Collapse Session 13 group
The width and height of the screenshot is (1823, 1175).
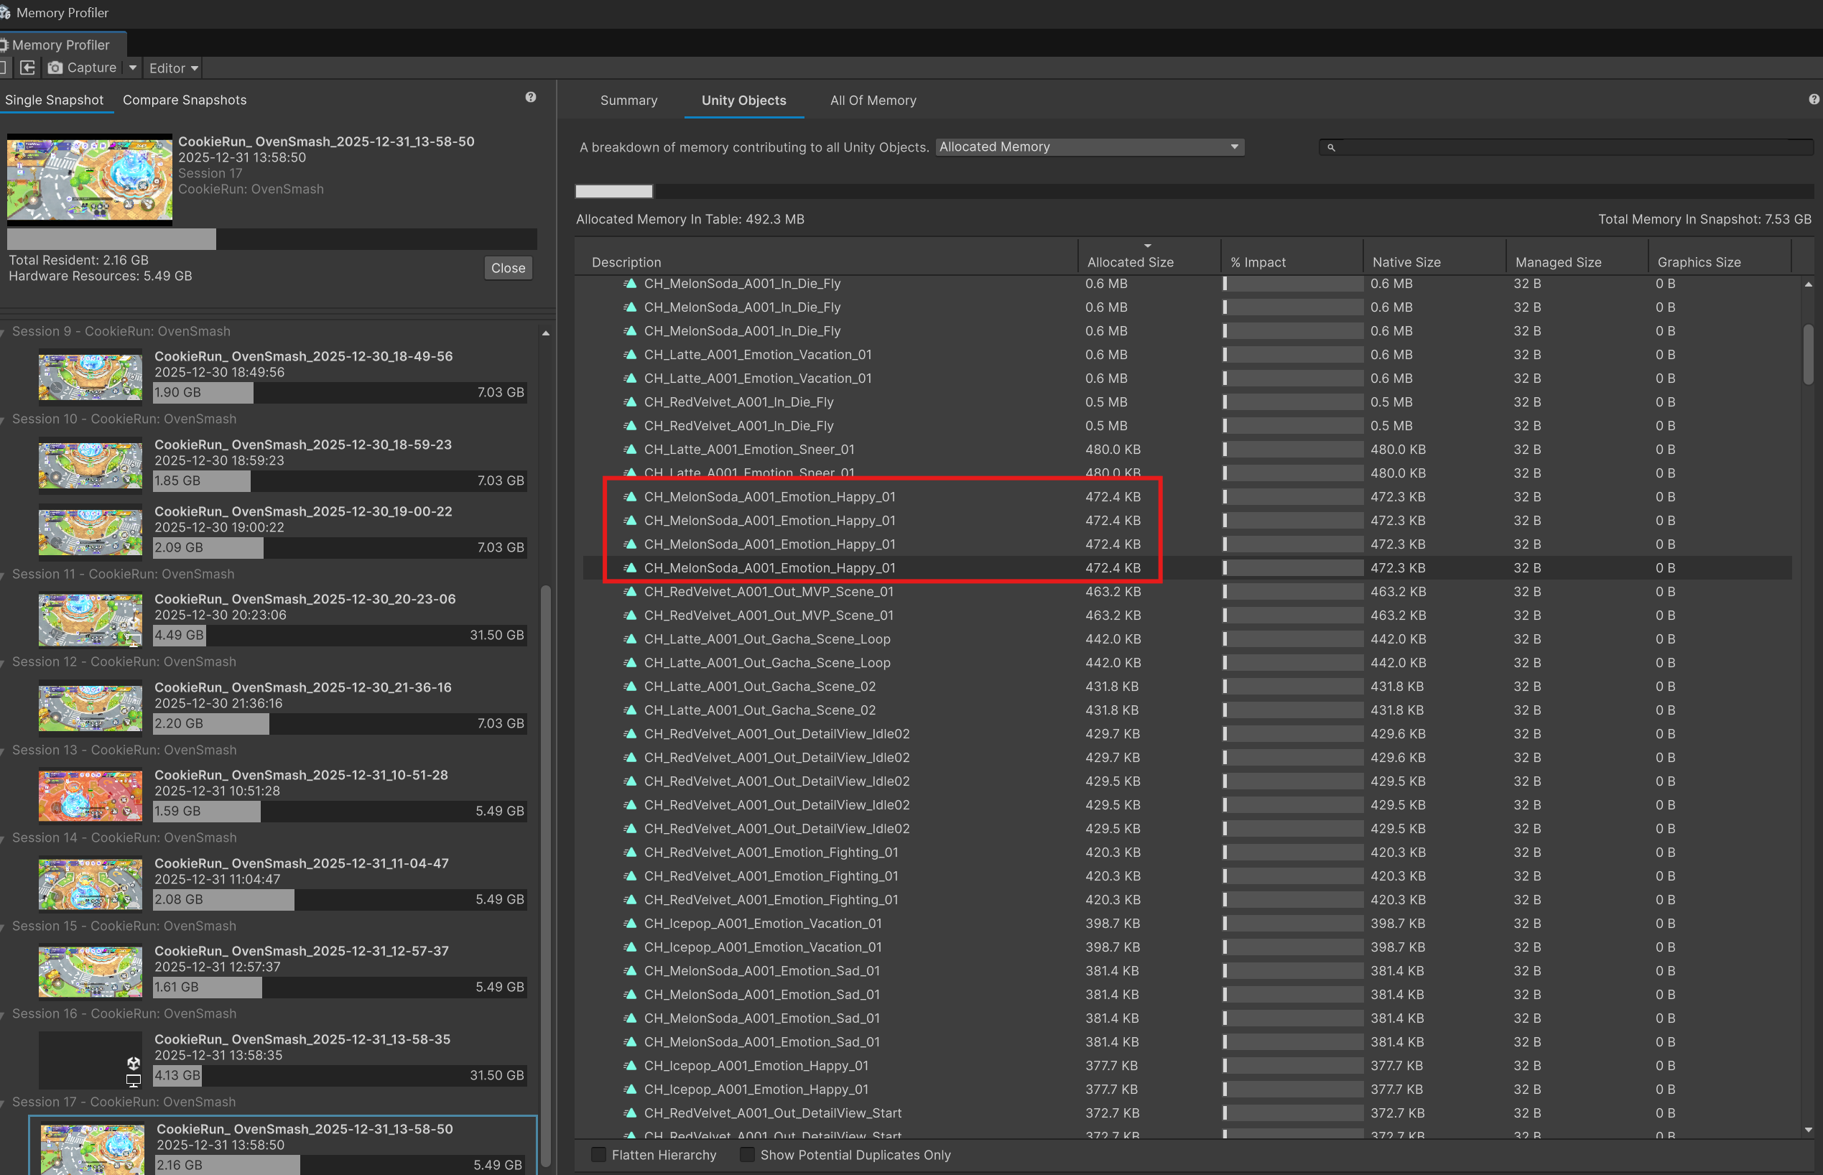pyautogui.click(x=4, y=751)
